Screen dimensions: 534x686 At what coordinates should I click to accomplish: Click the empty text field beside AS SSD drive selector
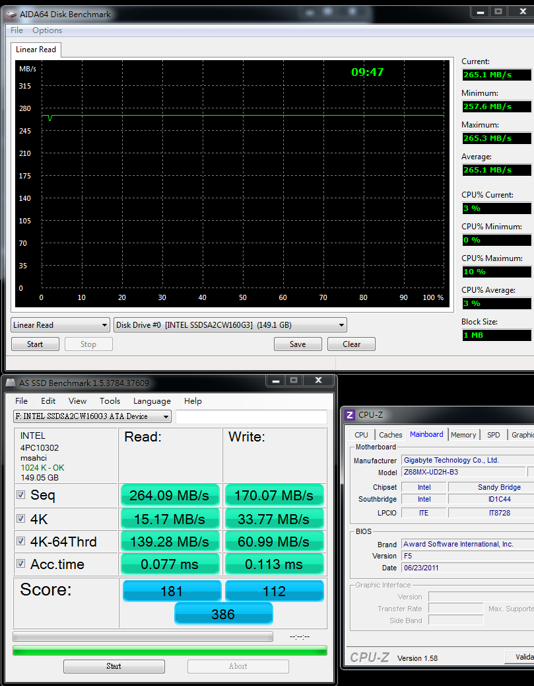click(x=251, y=416)
